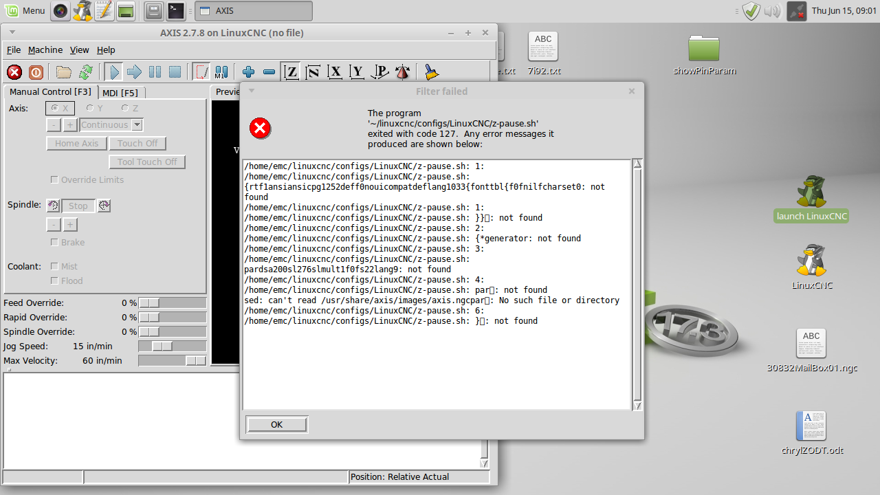This screenshot has width=880, height=495.
Task: Run the next line with the step arrow icon
Action: (134, 71)
